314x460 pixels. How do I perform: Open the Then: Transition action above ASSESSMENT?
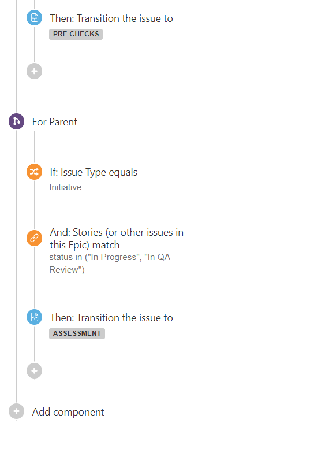click(x=111, y=318)
